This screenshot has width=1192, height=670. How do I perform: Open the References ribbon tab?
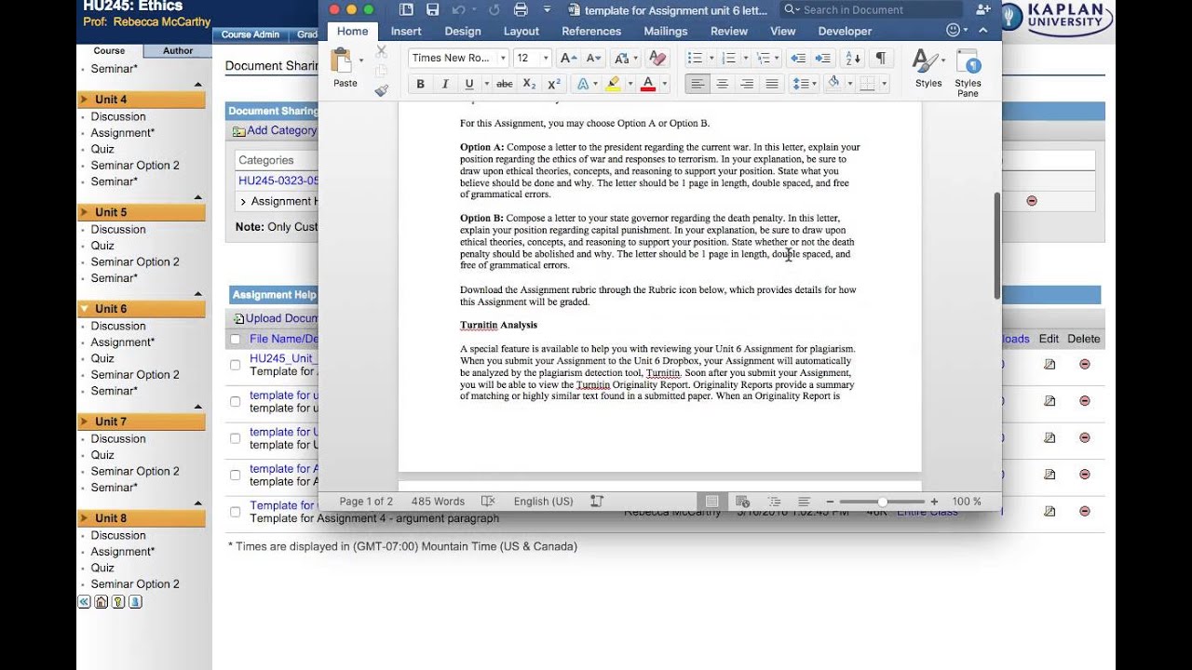[x=591, y=31]
